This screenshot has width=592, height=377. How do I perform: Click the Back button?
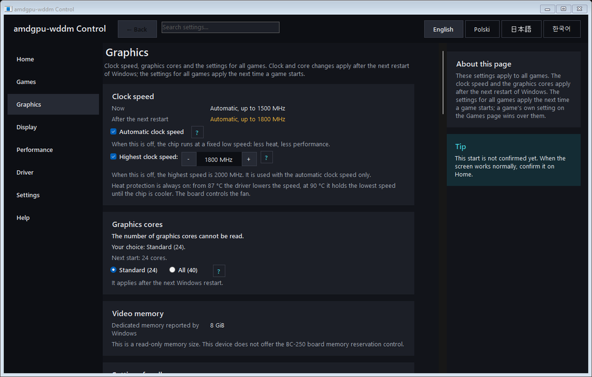137,29
